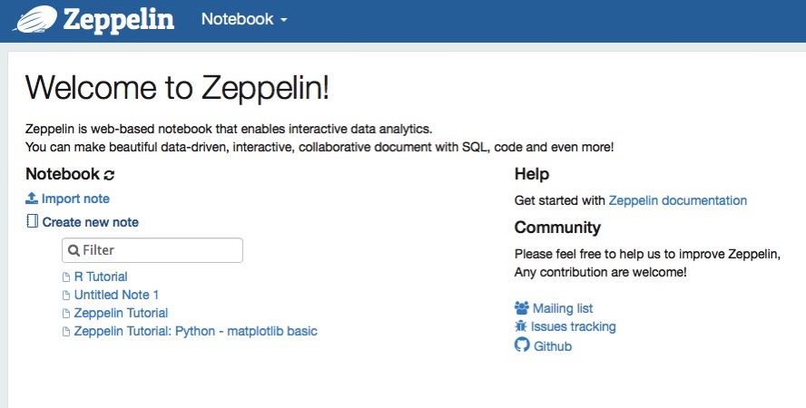The image size is (806, 408).
Task: Open Python matplotlib basic tutorial note
Action: tap(195, 331)
